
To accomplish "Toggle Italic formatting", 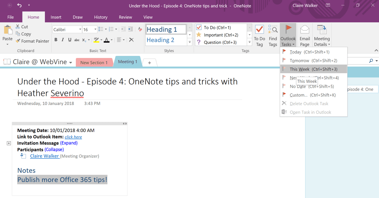I will [x=63, y=40].
